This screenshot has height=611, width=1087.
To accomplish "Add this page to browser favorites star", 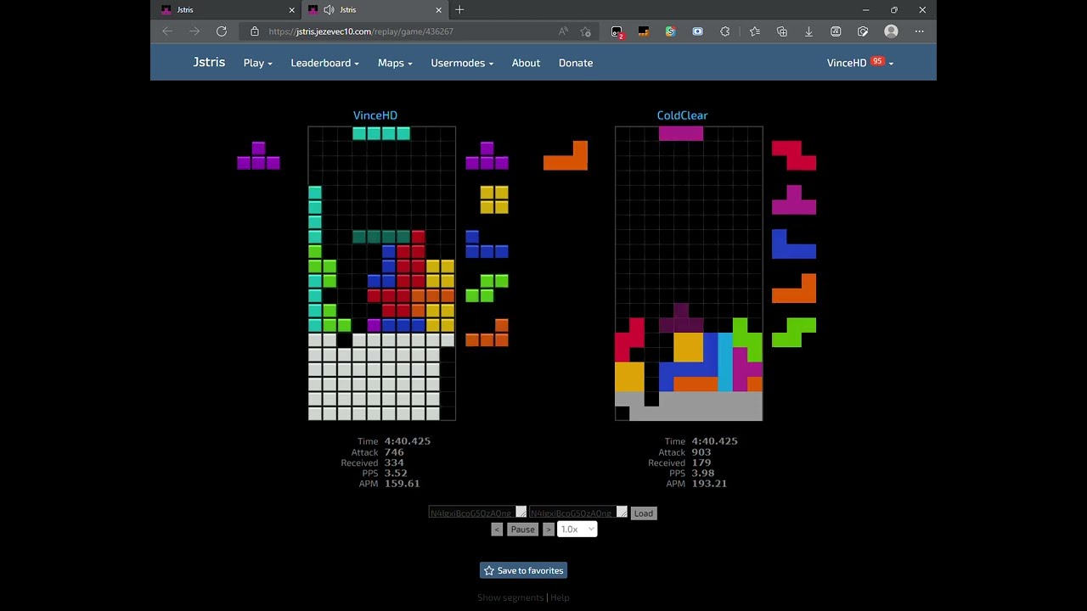I will pos(586,31).
